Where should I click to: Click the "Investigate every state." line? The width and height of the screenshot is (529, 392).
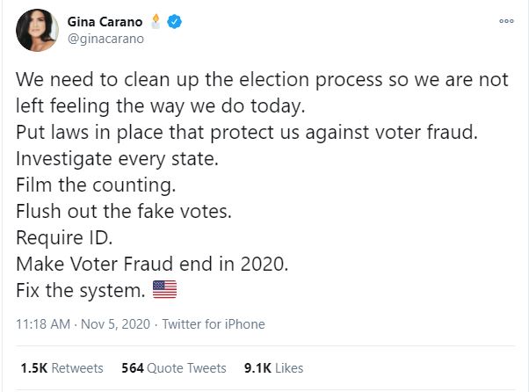coord(108,163)
